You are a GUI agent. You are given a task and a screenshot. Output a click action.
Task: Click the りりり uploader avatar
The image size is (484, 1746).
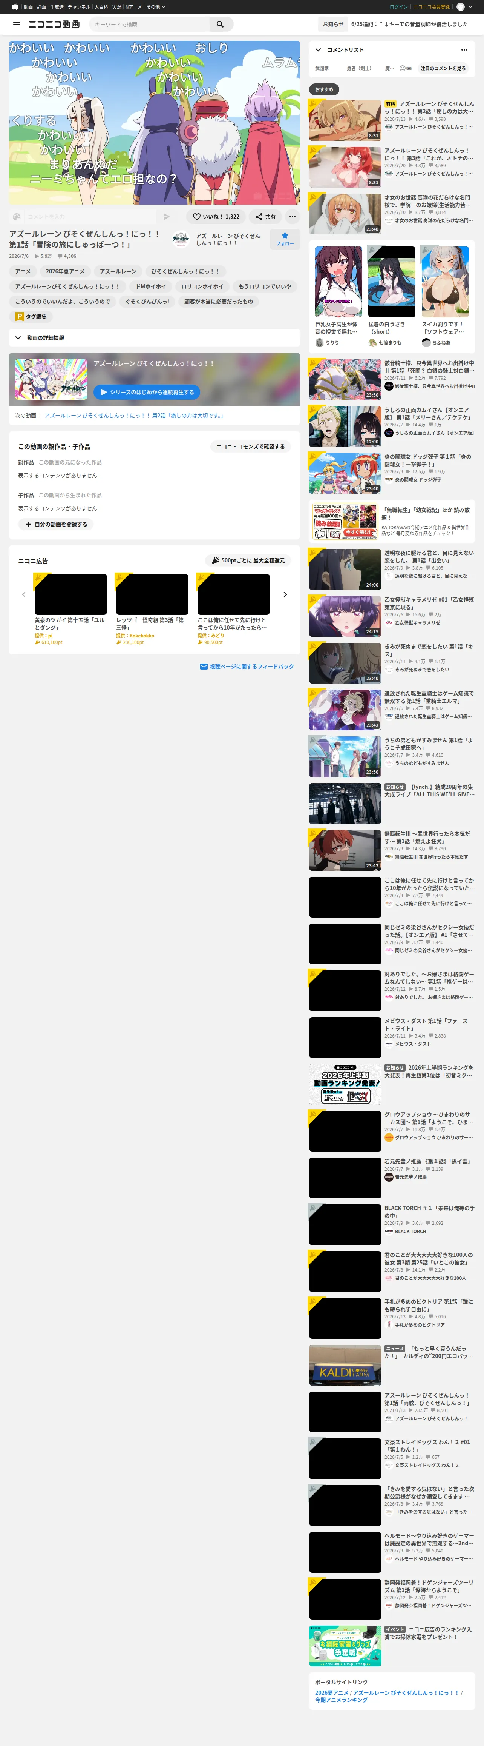(320, 343)
